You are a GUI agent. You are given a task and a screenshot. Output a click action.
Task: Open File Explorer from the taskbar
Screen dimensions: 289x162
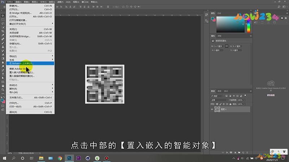(x=41, y=158)
